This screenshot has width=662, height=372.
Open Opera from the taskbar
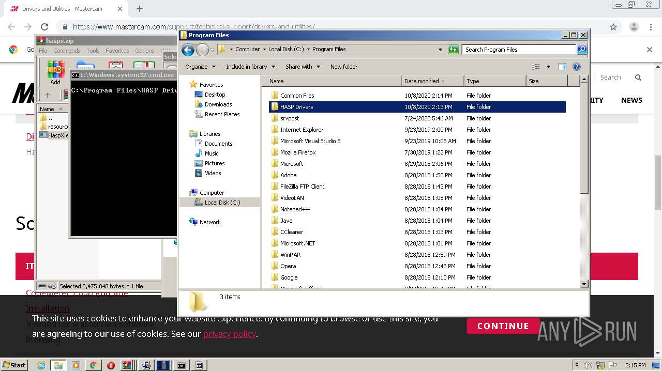point(111,365)
